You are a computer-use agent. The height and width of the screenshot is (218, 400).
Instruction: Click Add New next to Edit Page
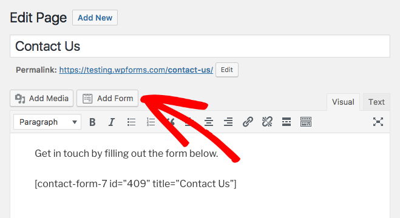pos(95,18)
